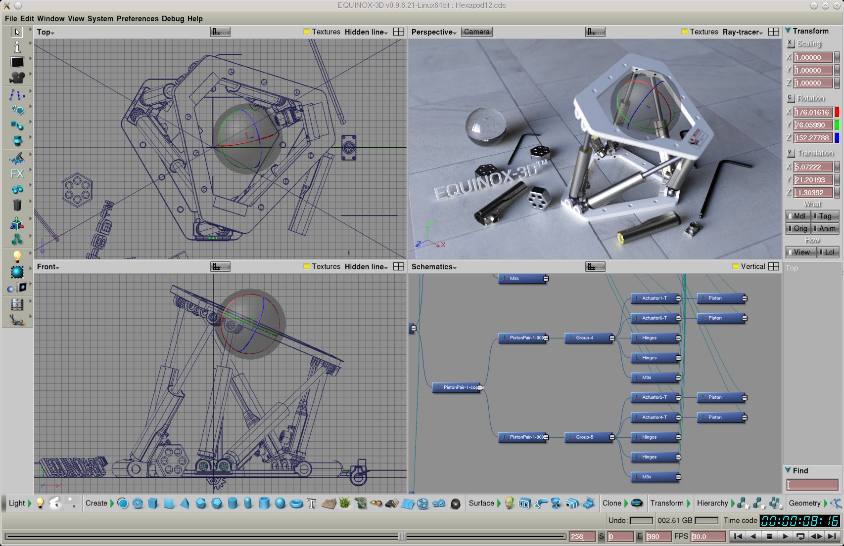Create a torus from the Create toolbar
Screen dimensions: 844x546
[x=296, y=504]
